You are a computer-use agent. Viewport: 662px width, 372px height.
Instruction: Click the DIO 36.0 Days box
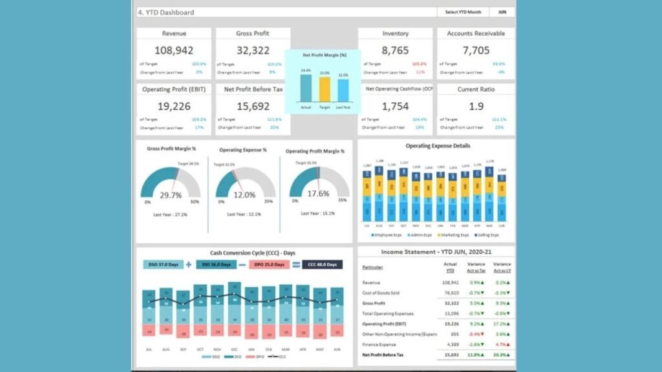pyautogui.click(x=216, y=264)
